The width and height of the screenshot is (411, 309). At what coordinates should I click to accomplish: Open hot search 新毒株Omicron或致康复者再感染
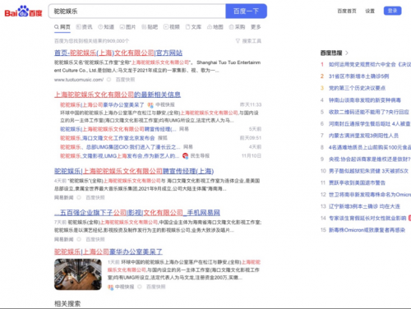click(x=367, y=230)
